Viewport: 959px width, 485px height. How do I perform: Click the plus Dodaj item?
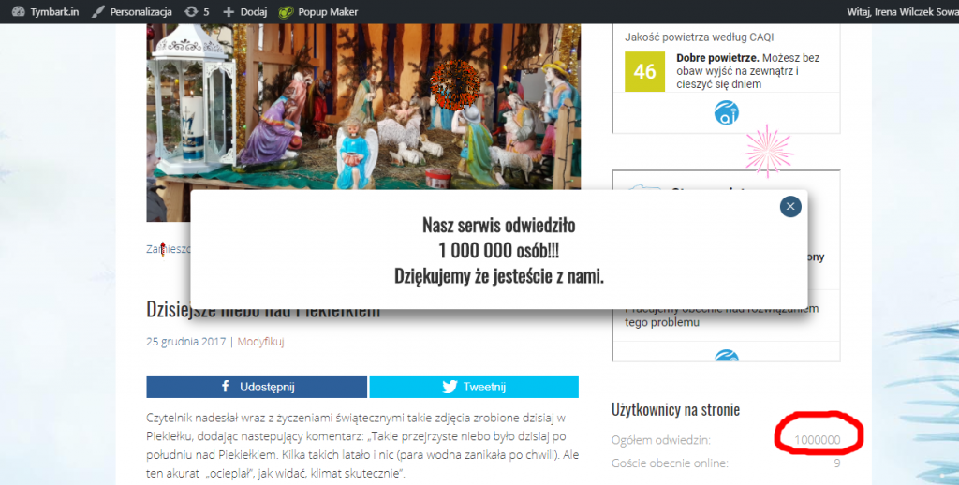point(245,12)
